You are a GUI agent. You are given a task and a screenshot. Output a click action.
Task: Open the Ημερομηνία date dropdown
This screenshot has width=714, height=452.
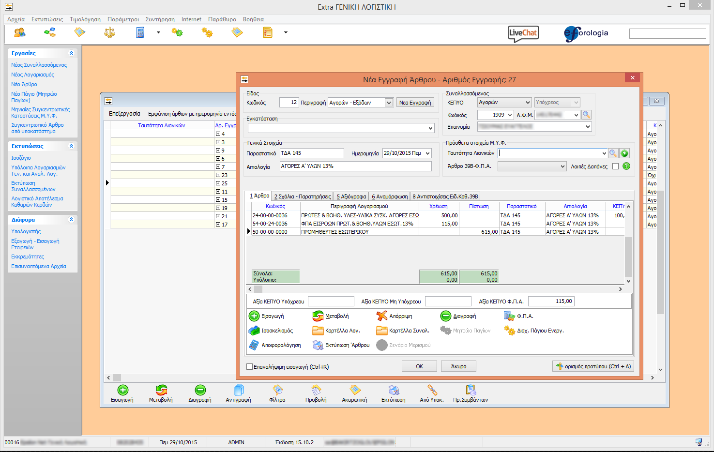pyautogui.click(x=428, y=153)
